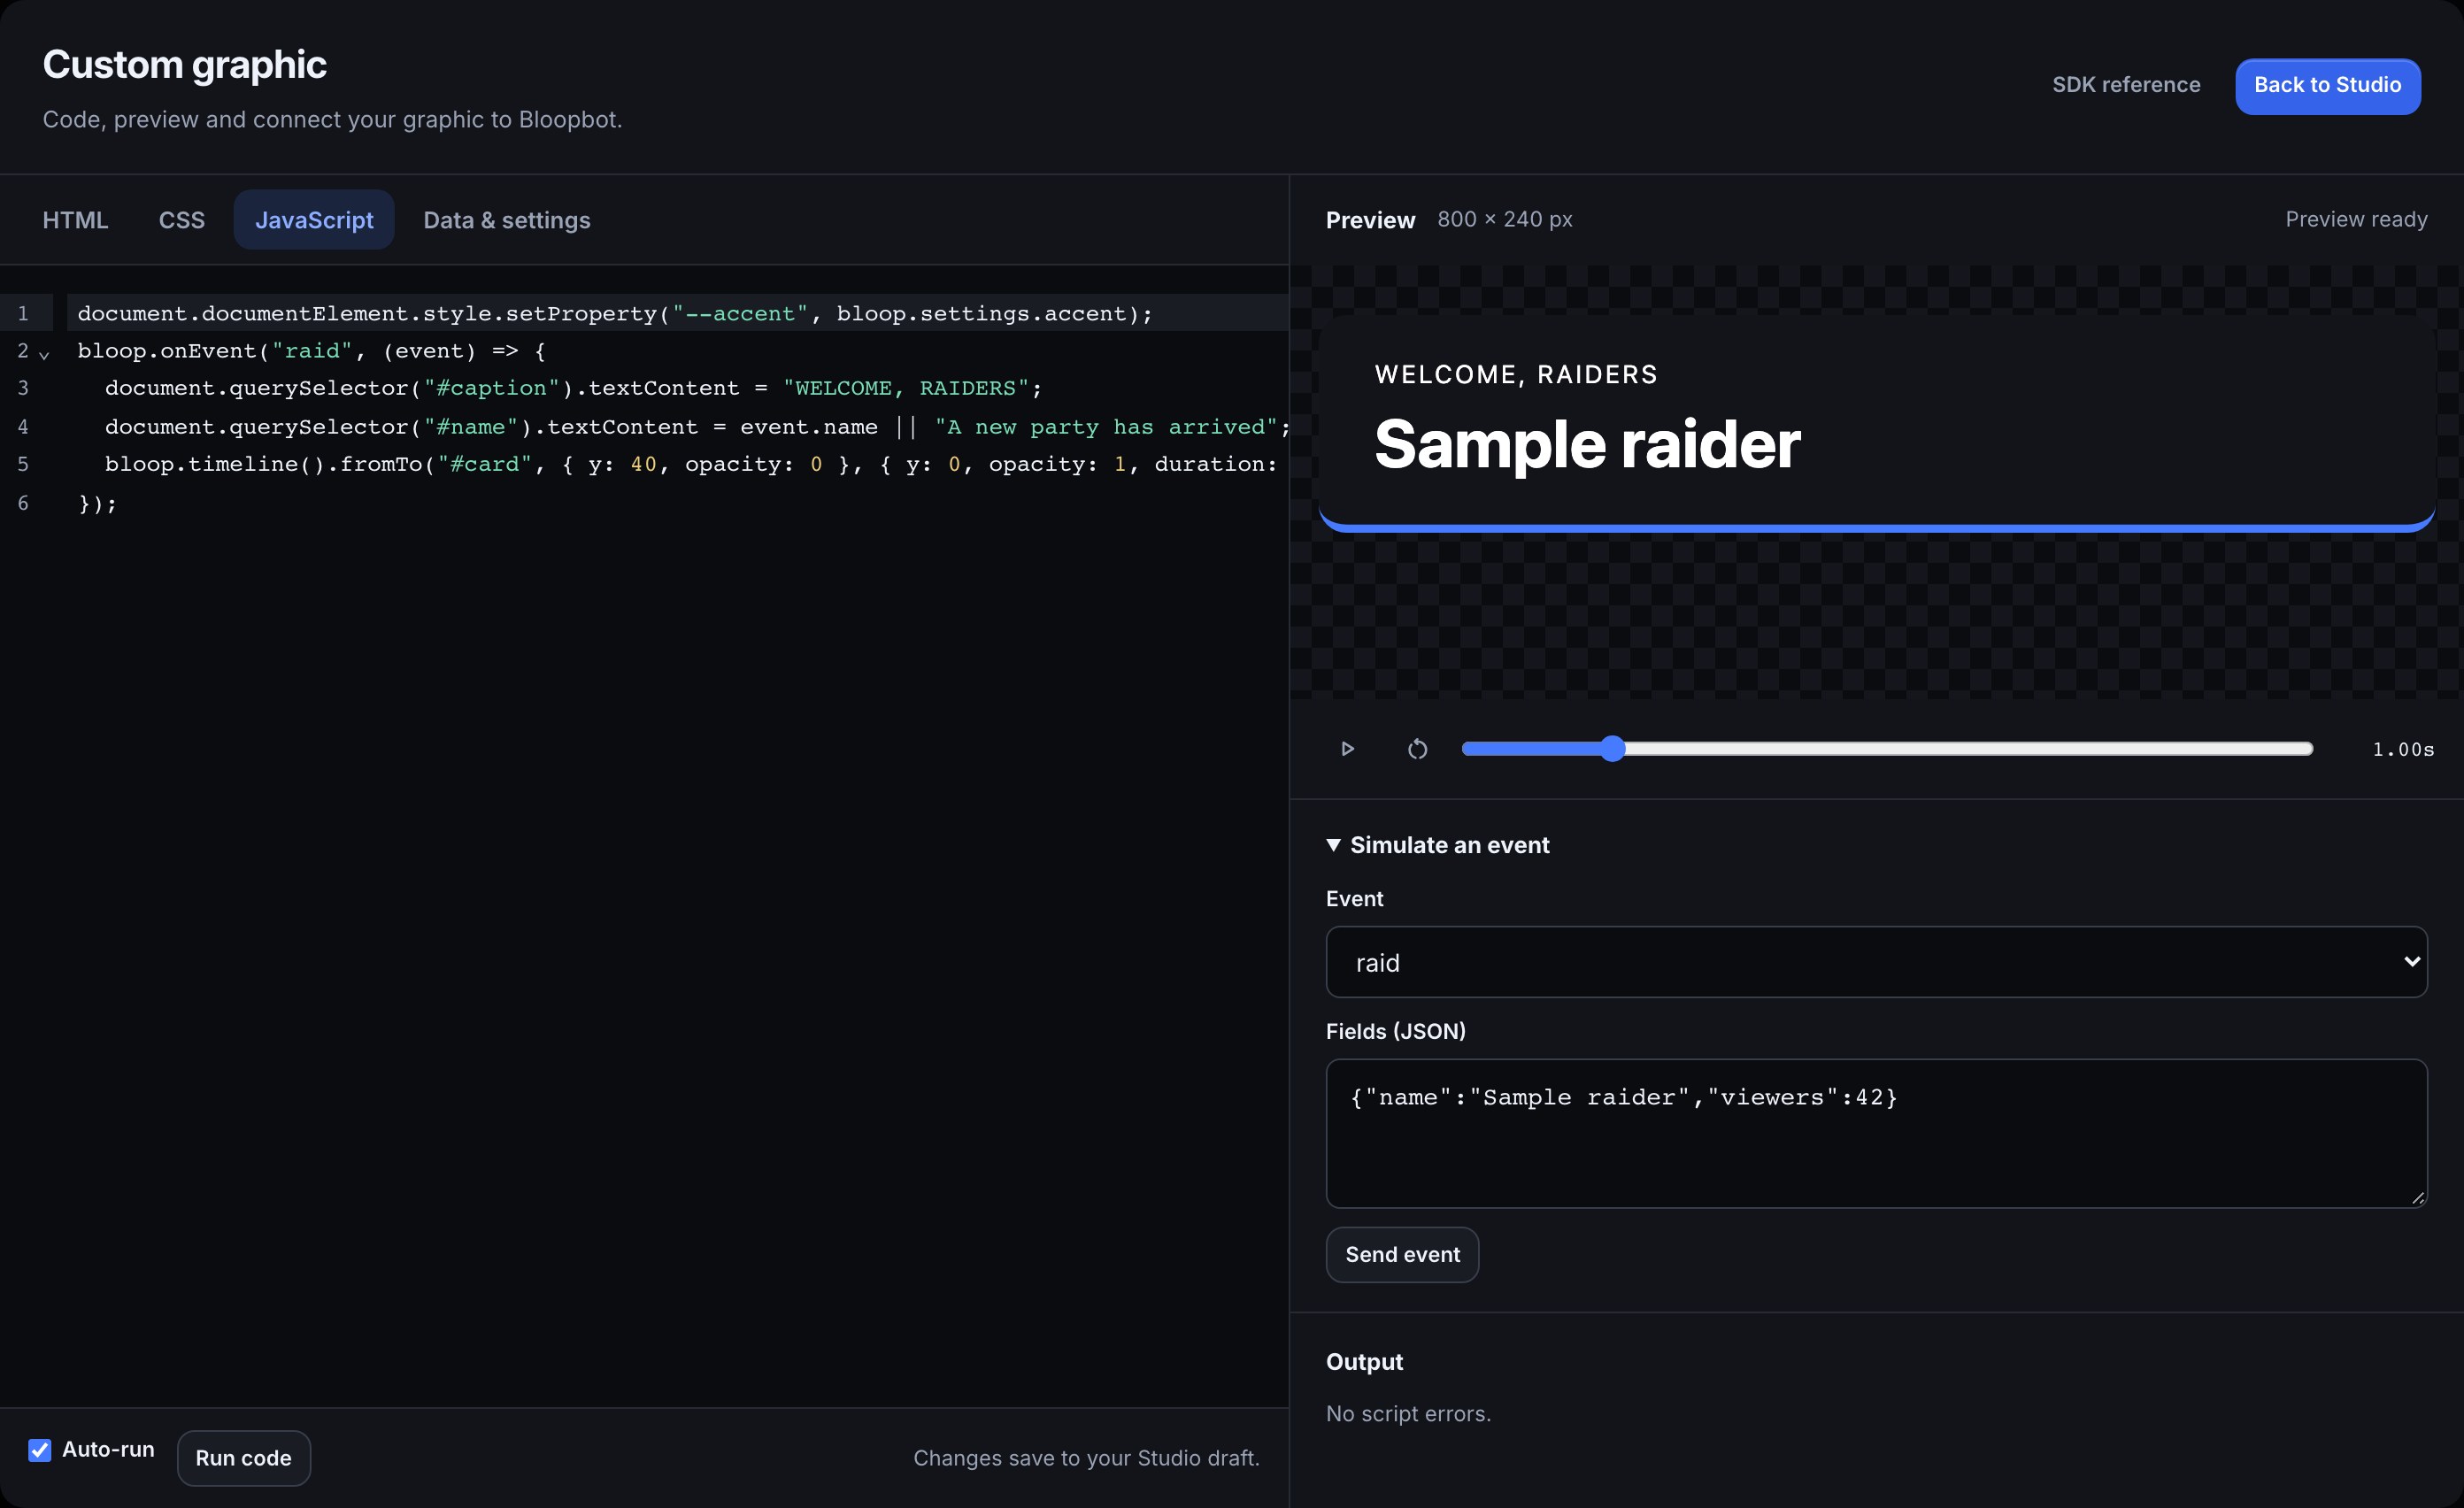Select the JavaScript tab

pyautogui.click(x=314, y=220)
